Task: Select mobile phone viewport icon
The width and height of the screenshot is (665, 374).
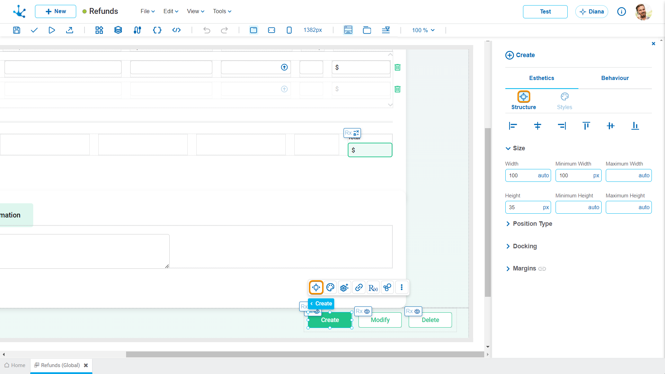Action: pyautogui.click(x=289, y=30)
